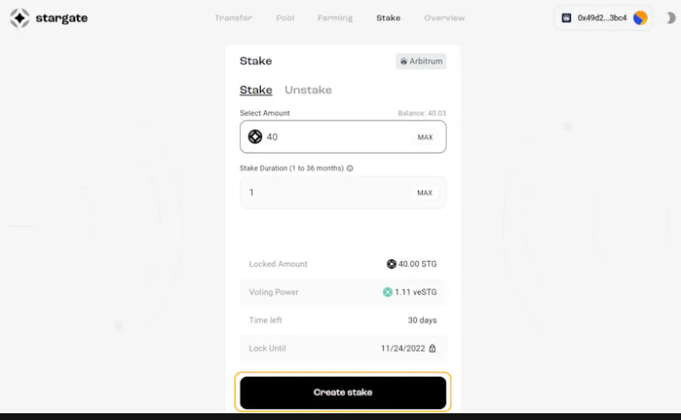Click the Stargate star logo icon

pyautogui.click(x=19, y=18)
